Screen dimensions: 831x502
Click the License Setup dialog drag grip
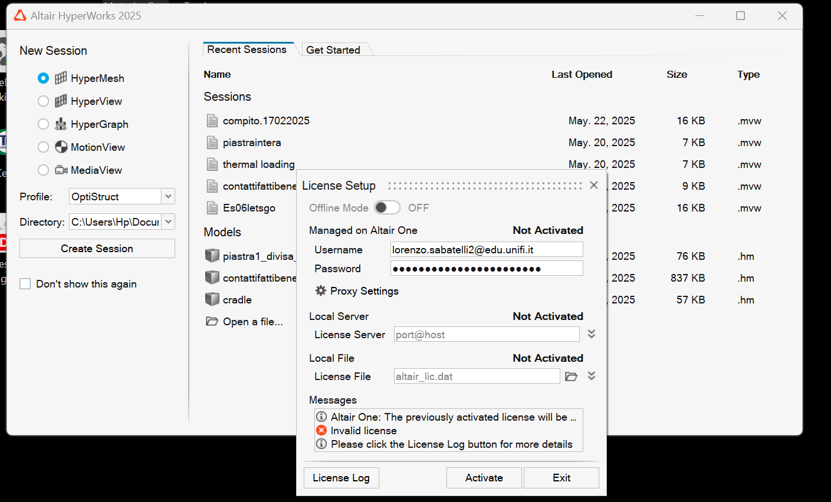(x=485, y=186)
